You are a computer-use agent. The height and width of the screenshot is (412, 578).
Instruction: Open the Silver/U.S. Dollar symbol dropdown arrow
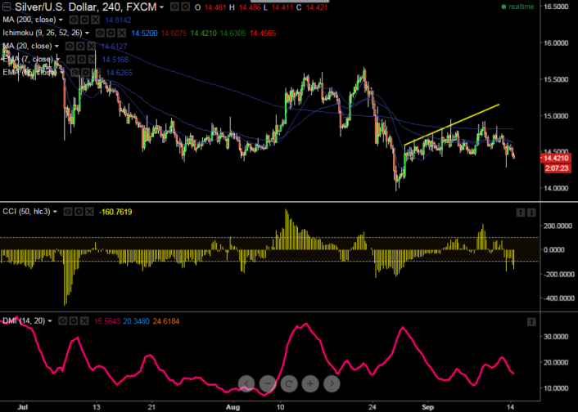tap(161, 7)
